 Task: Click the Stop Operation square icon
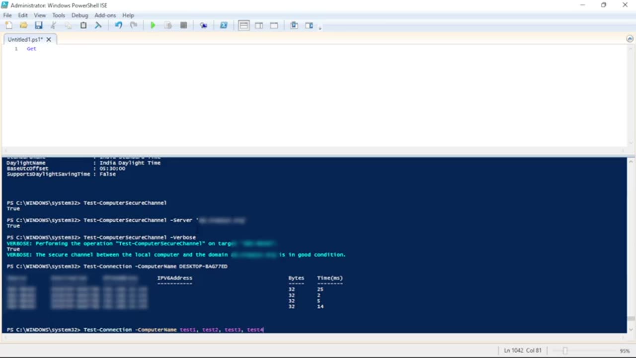(183, 25)
